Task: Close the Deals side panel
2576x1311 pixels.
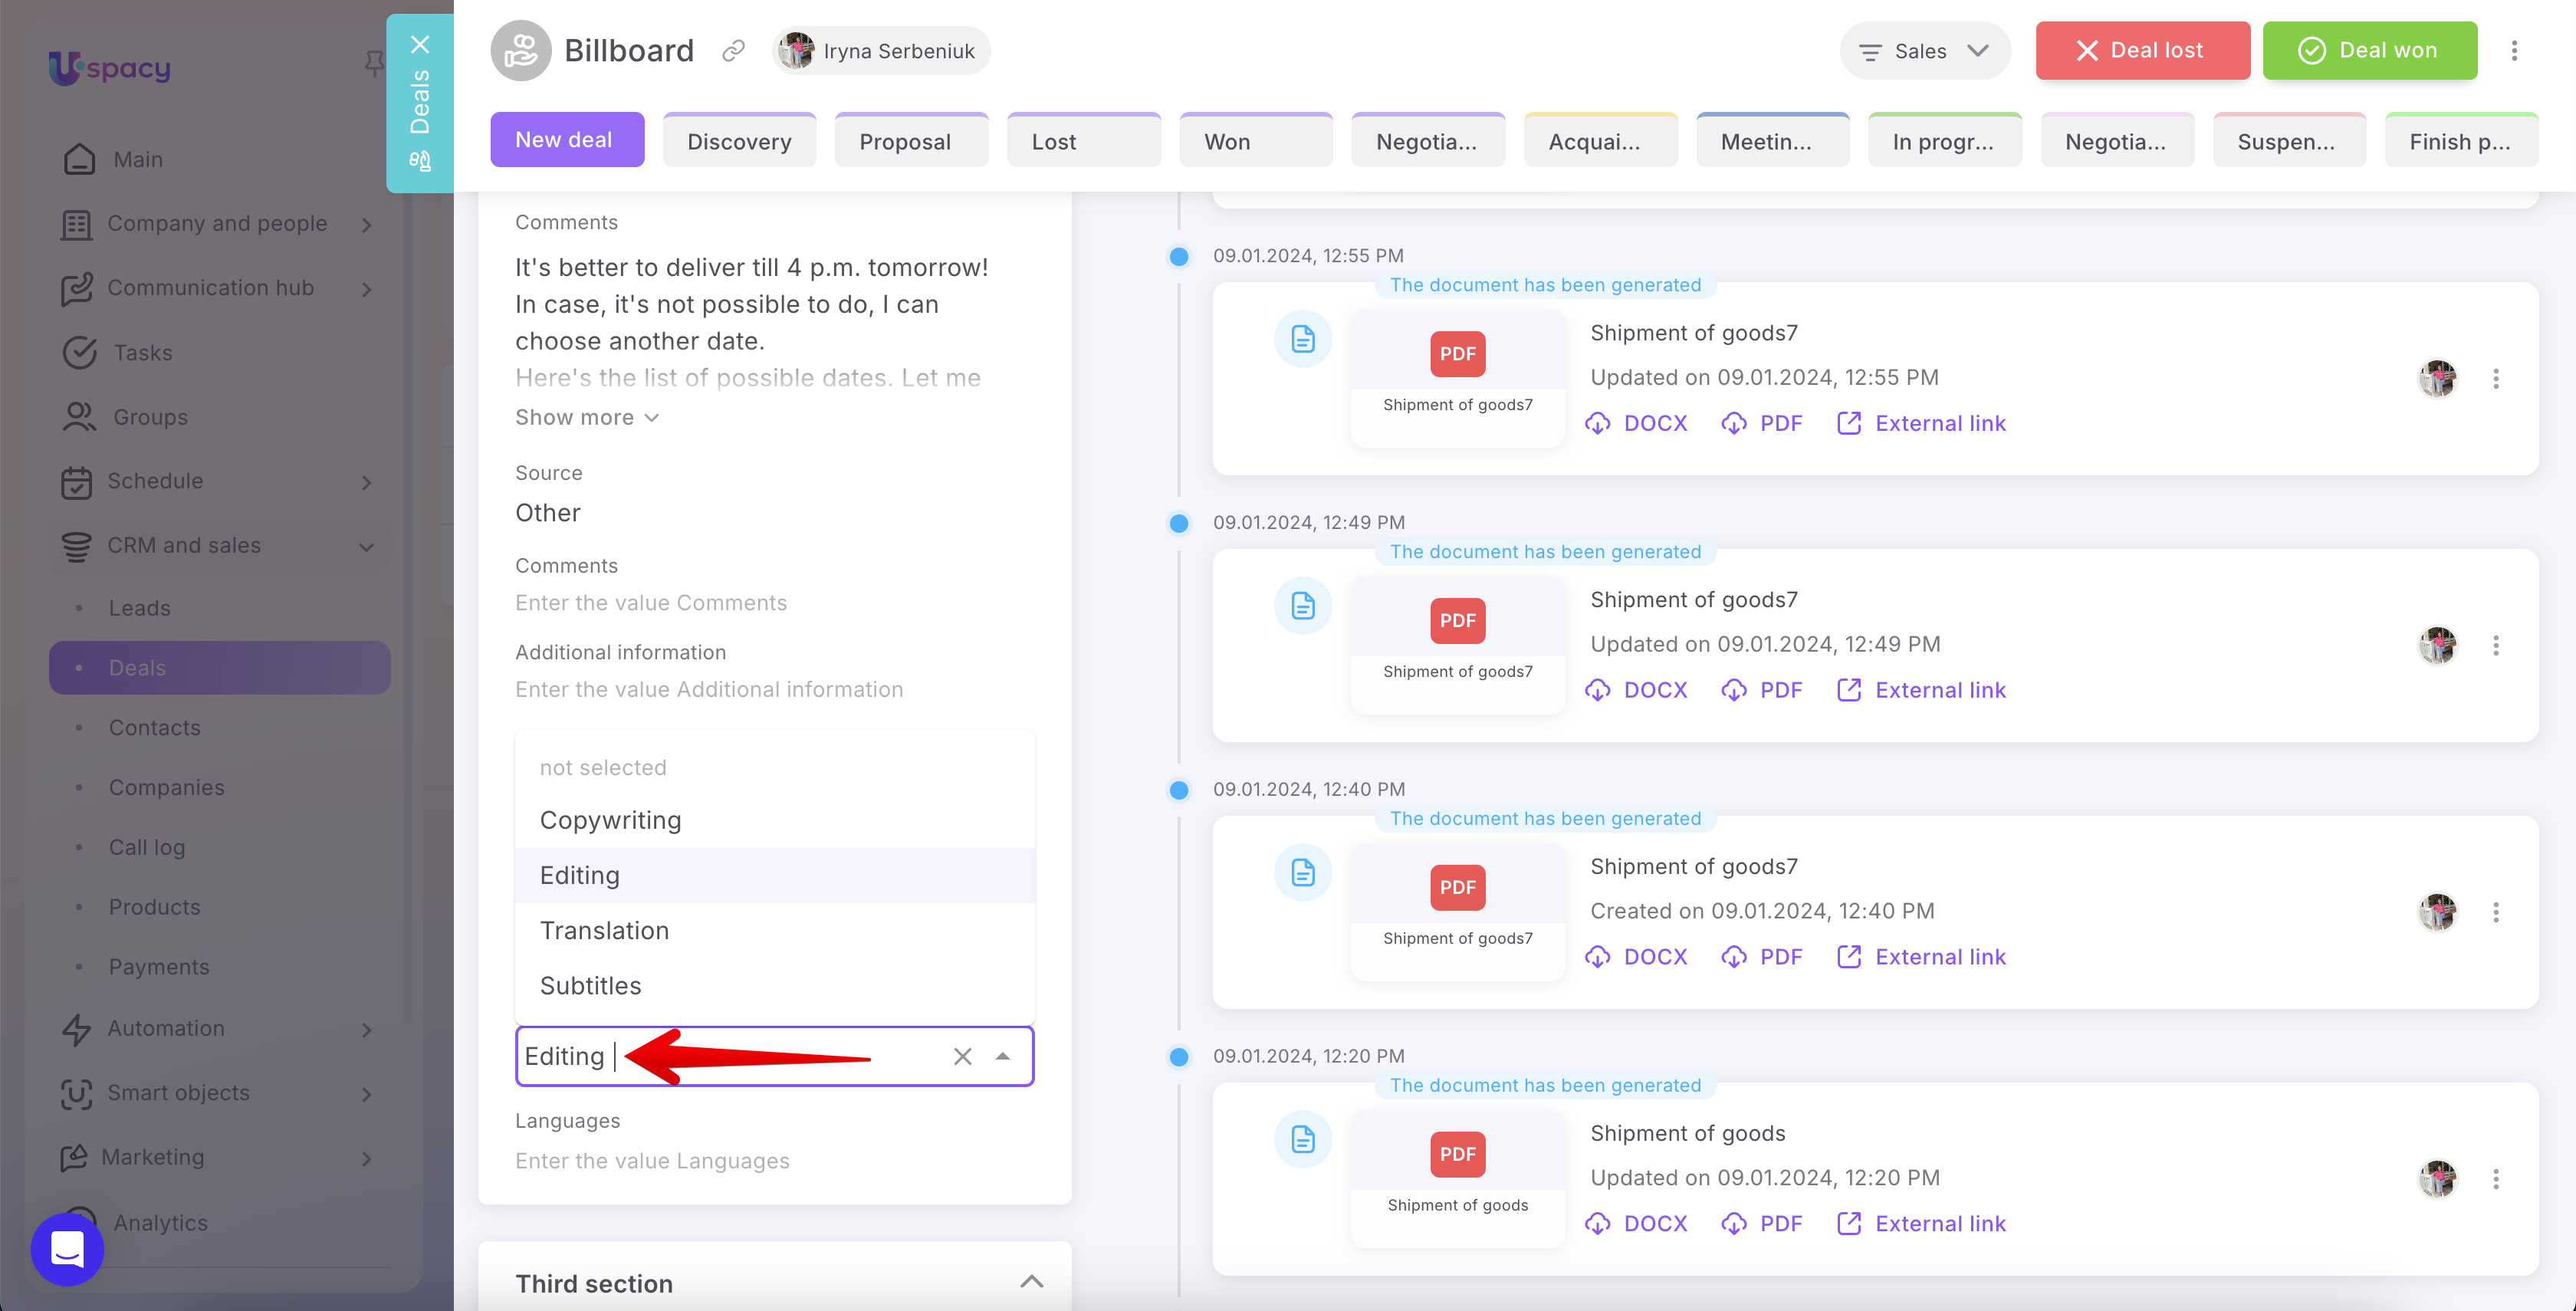Action: point(420,45)
